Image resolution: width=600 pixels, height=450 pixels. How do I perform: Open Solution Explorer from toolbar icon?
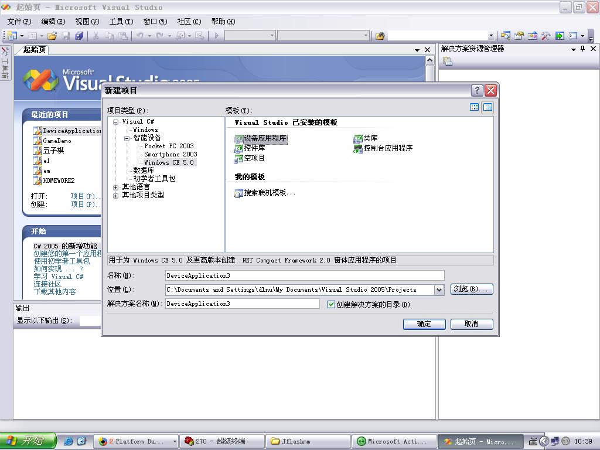pos(506,36)
